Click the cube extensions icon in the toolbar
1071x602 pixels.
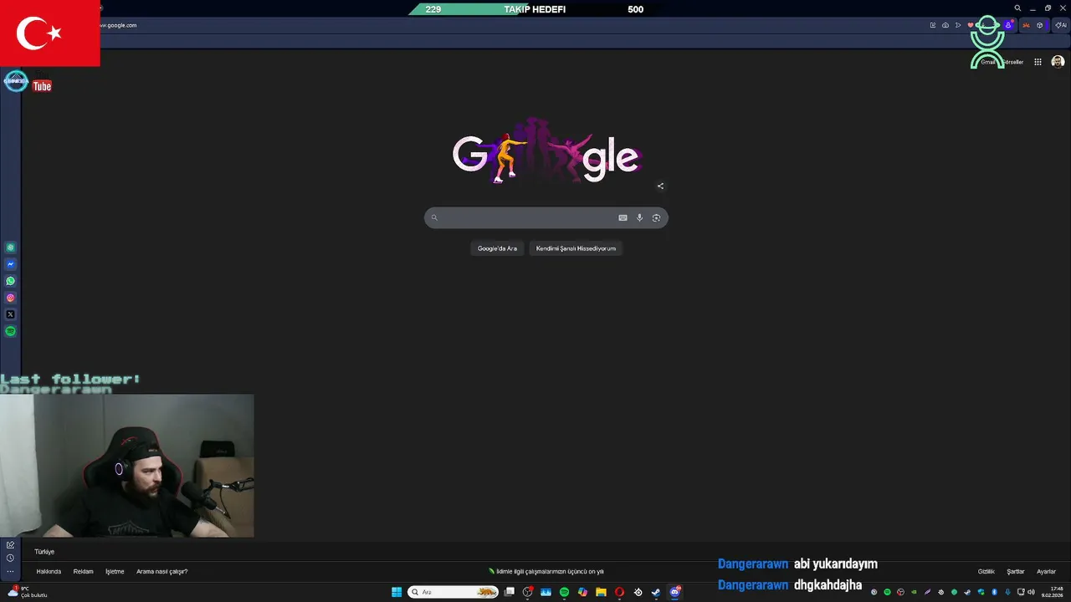1040,25
